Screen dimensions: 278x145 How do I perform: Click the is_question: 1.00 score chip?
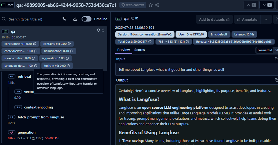(x=55, y=58)
